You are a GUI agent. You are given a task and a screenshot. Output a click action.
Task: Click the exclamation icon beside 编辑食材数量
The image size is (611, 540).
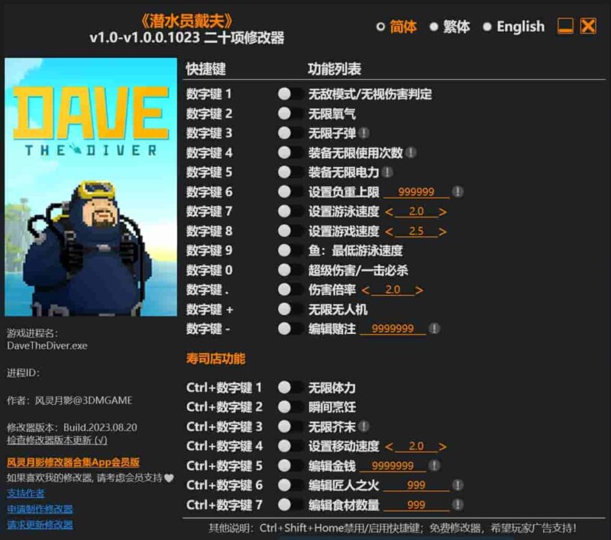pos(456,503)
